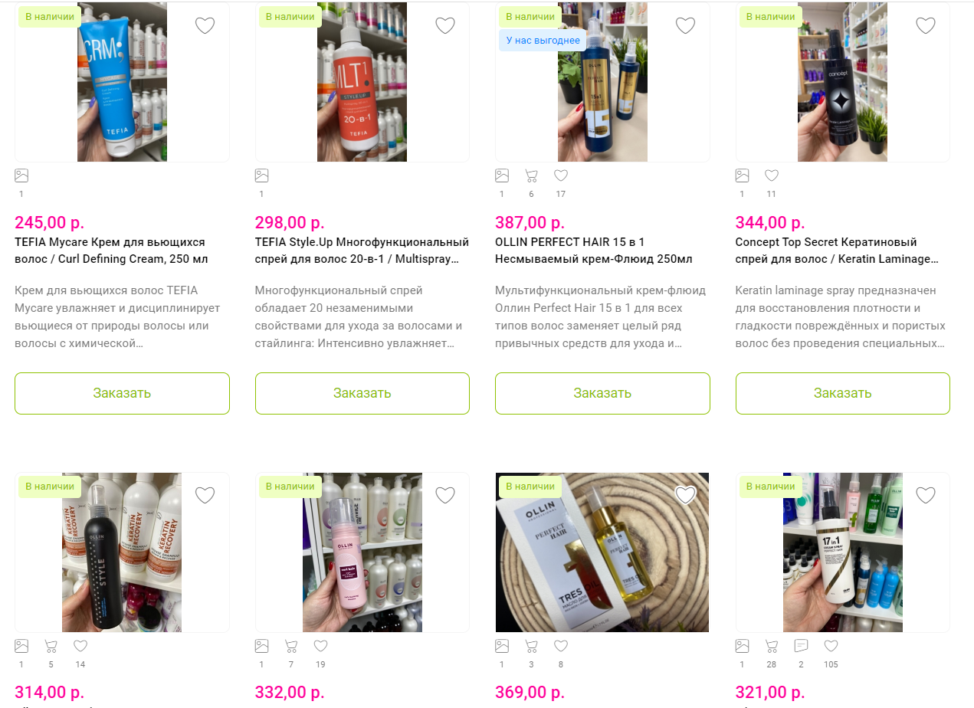The height and width of the screenshot is (708, 974).
Task: Click likes icon showing 17 under OLLIN product
Action: pos(561,175)
